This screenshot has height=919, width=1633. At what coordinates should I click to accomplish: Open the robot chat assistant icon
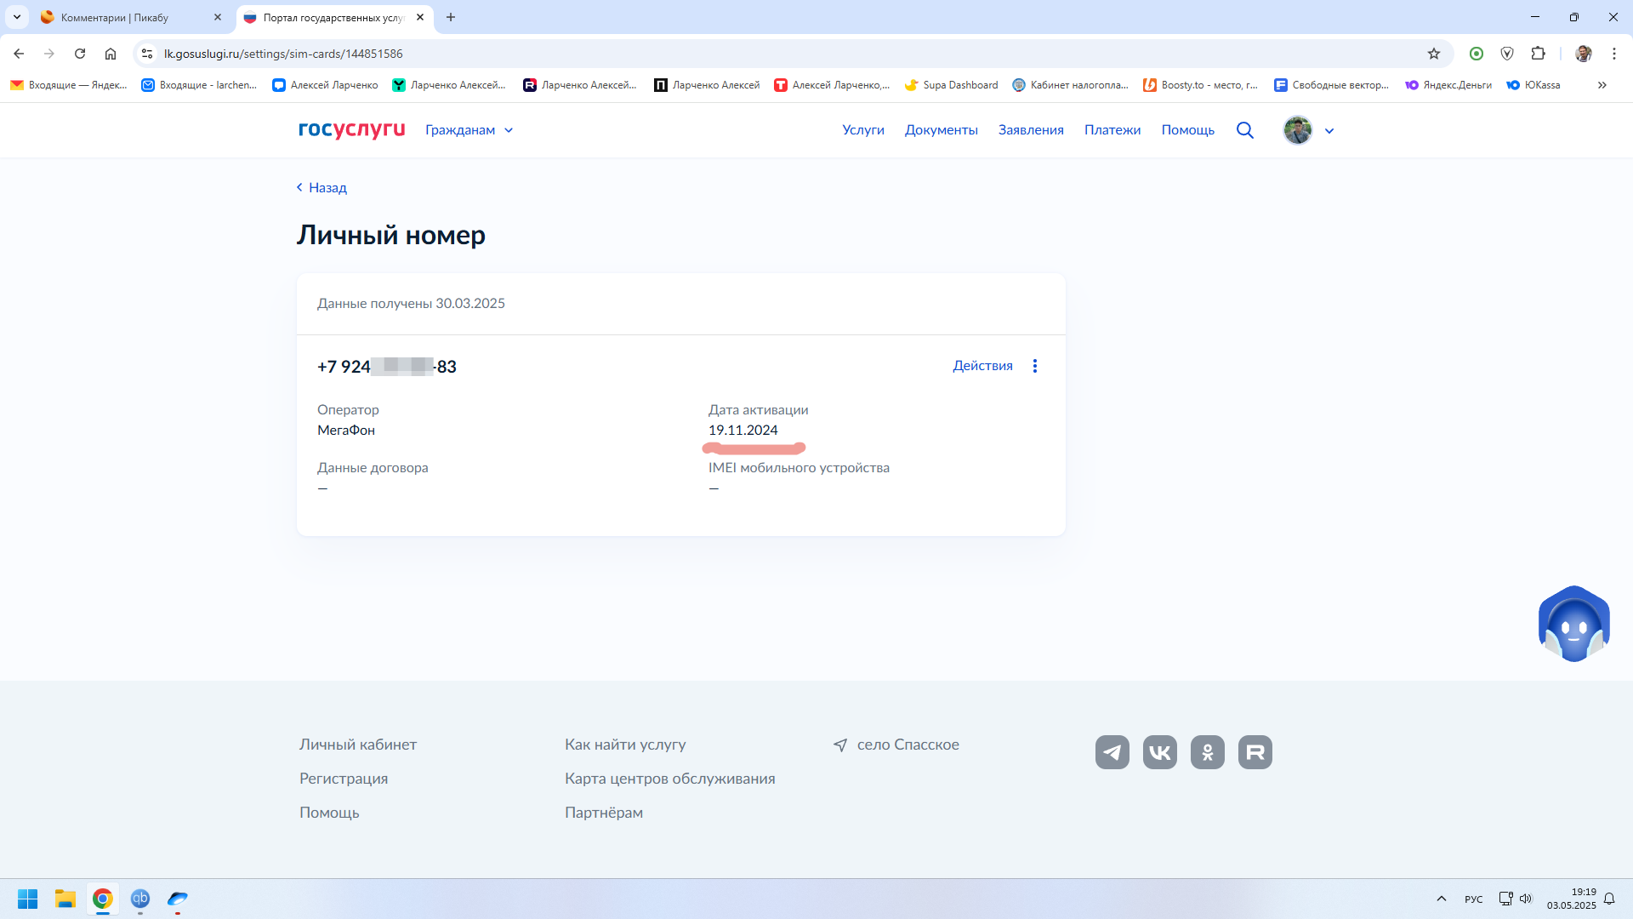pos(1573,624)
